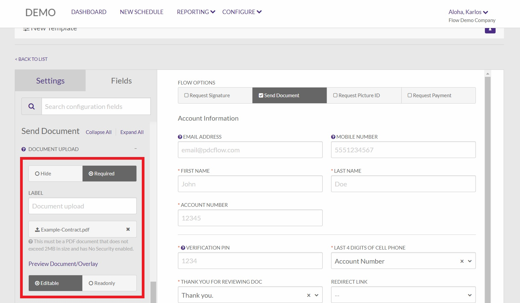Click the DEMO logo
The width and height of the screenshot is (520, 303).
click(x=40, y=12)
